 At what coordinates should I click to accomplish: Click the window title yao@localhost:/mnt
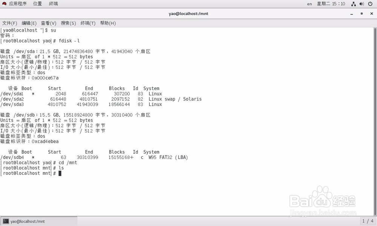[x=188, y=14]
